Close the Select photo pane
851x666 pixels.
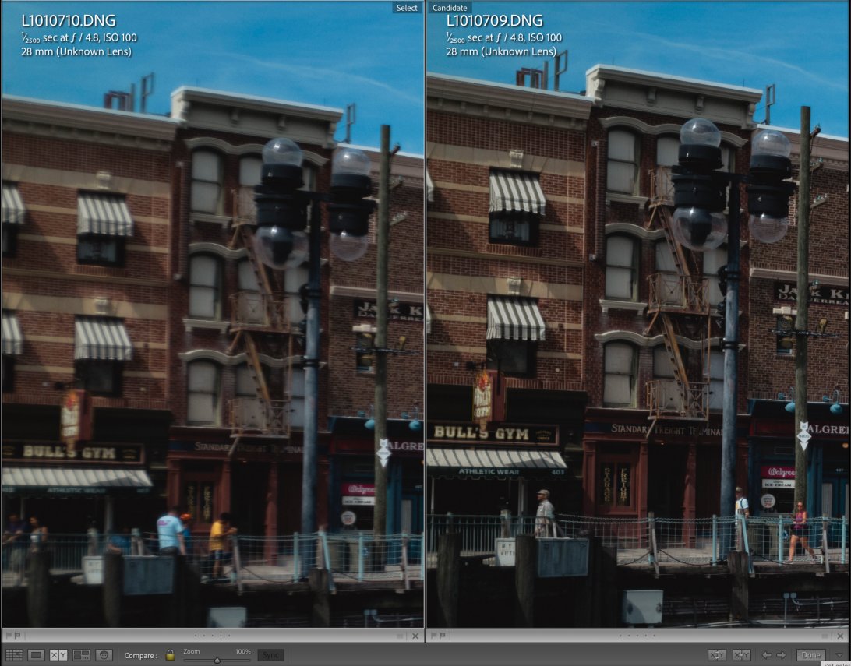pos(415,636)
